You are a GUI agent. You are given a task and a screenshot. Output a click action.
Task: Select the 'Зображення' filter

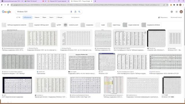tap(27, 17)
